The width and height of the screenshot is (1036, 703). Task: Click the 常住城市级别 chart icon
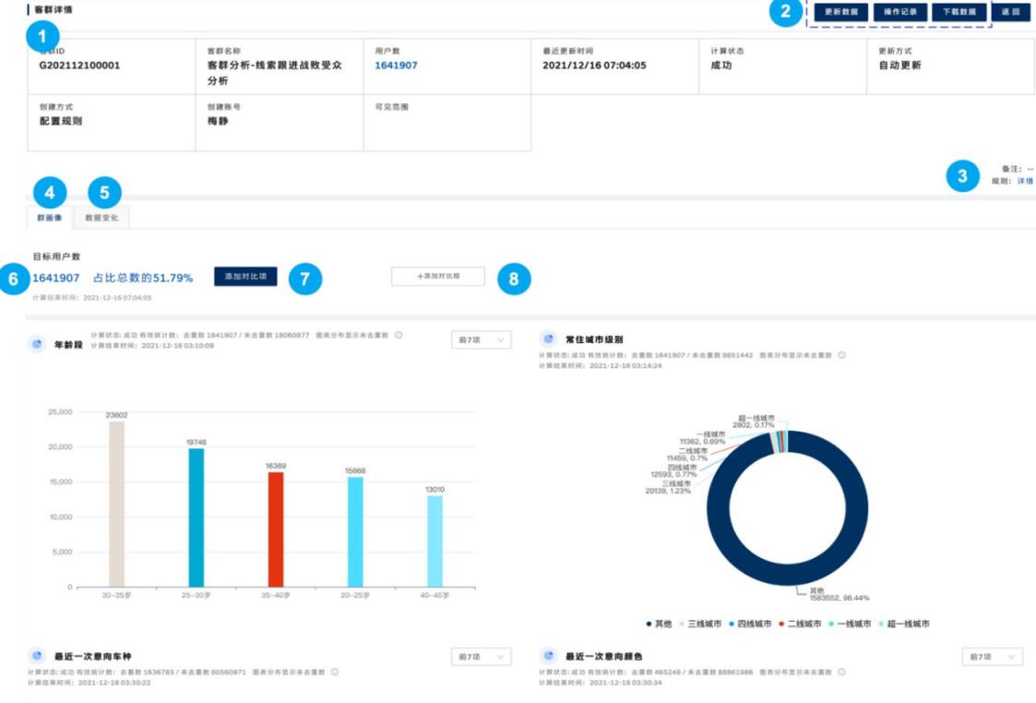click(x=548, y=340)
